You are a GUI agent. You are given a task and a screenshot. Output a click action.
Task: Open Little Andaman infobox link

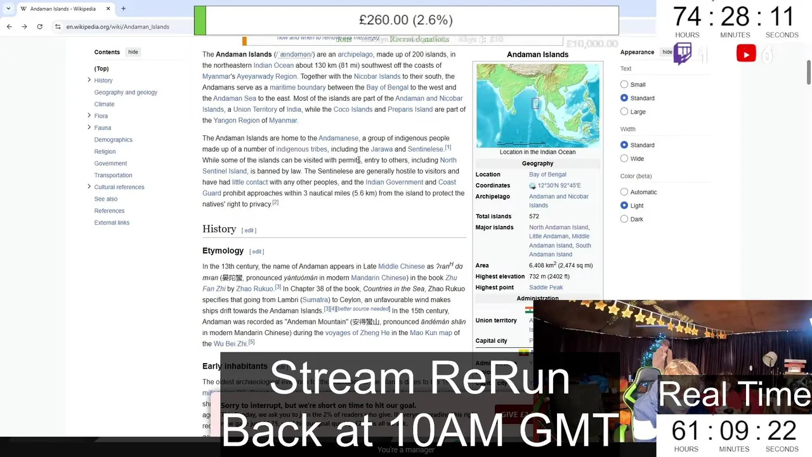tap(549, 236)
